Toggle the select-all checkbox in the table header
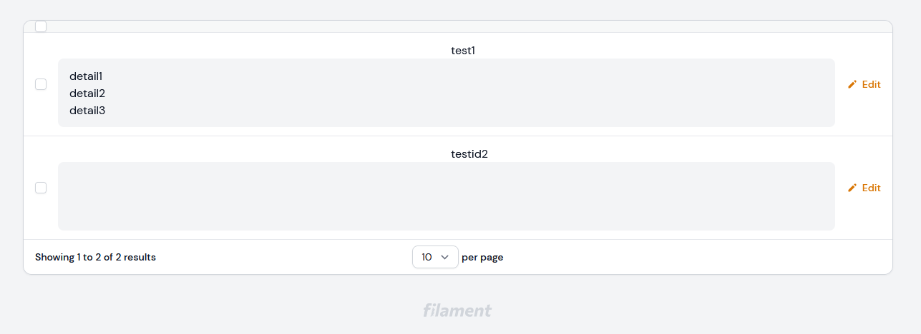 [x=41, y=26]
